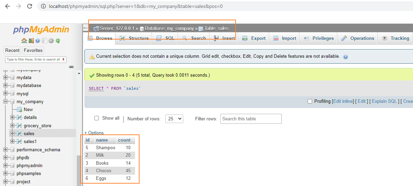Select sales table in navigation tree

tap(29, 134)
